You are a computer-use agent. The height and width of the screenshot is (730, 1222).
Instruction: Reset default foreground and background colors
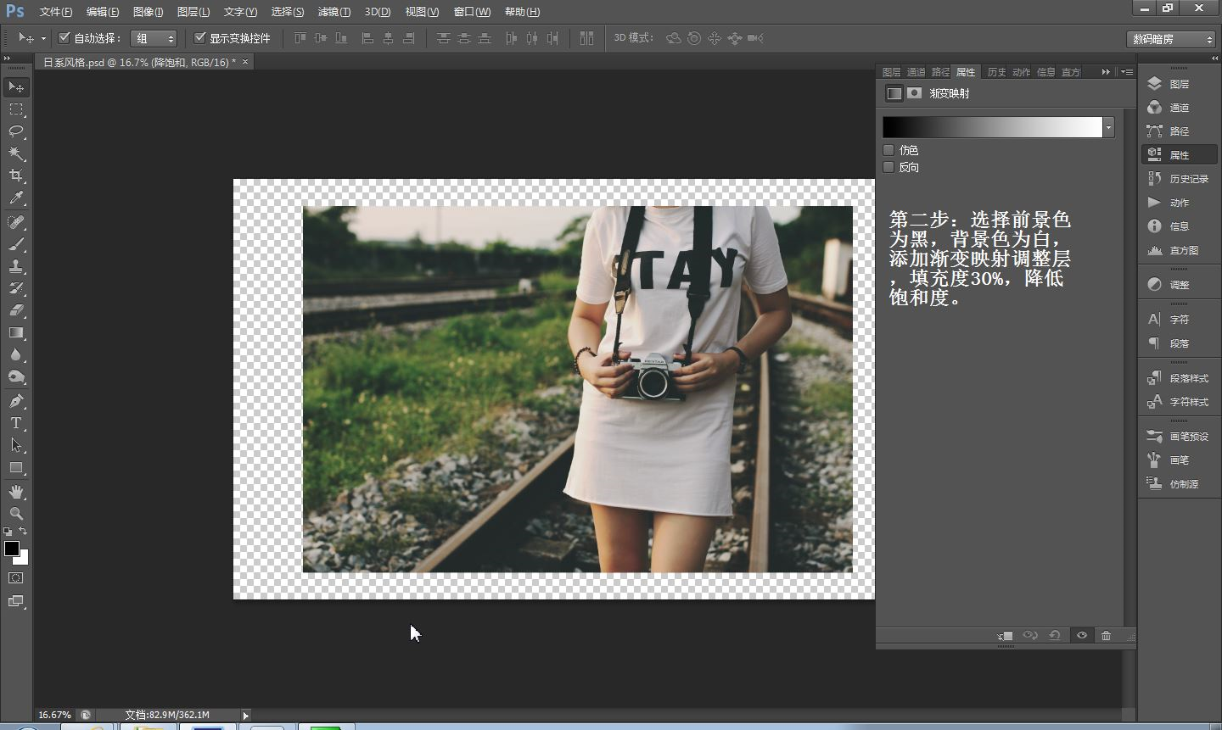(8, 532)
